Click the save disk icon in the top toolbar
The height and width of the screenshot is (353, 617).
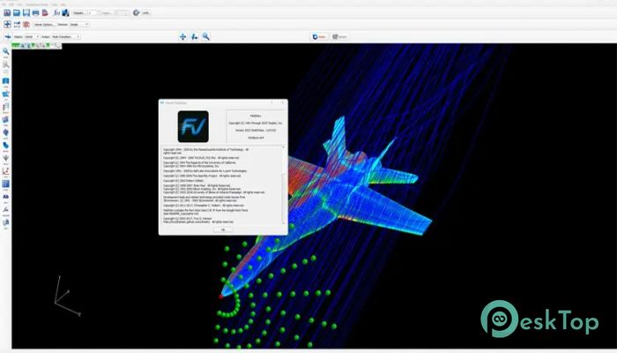pos(26,13)
